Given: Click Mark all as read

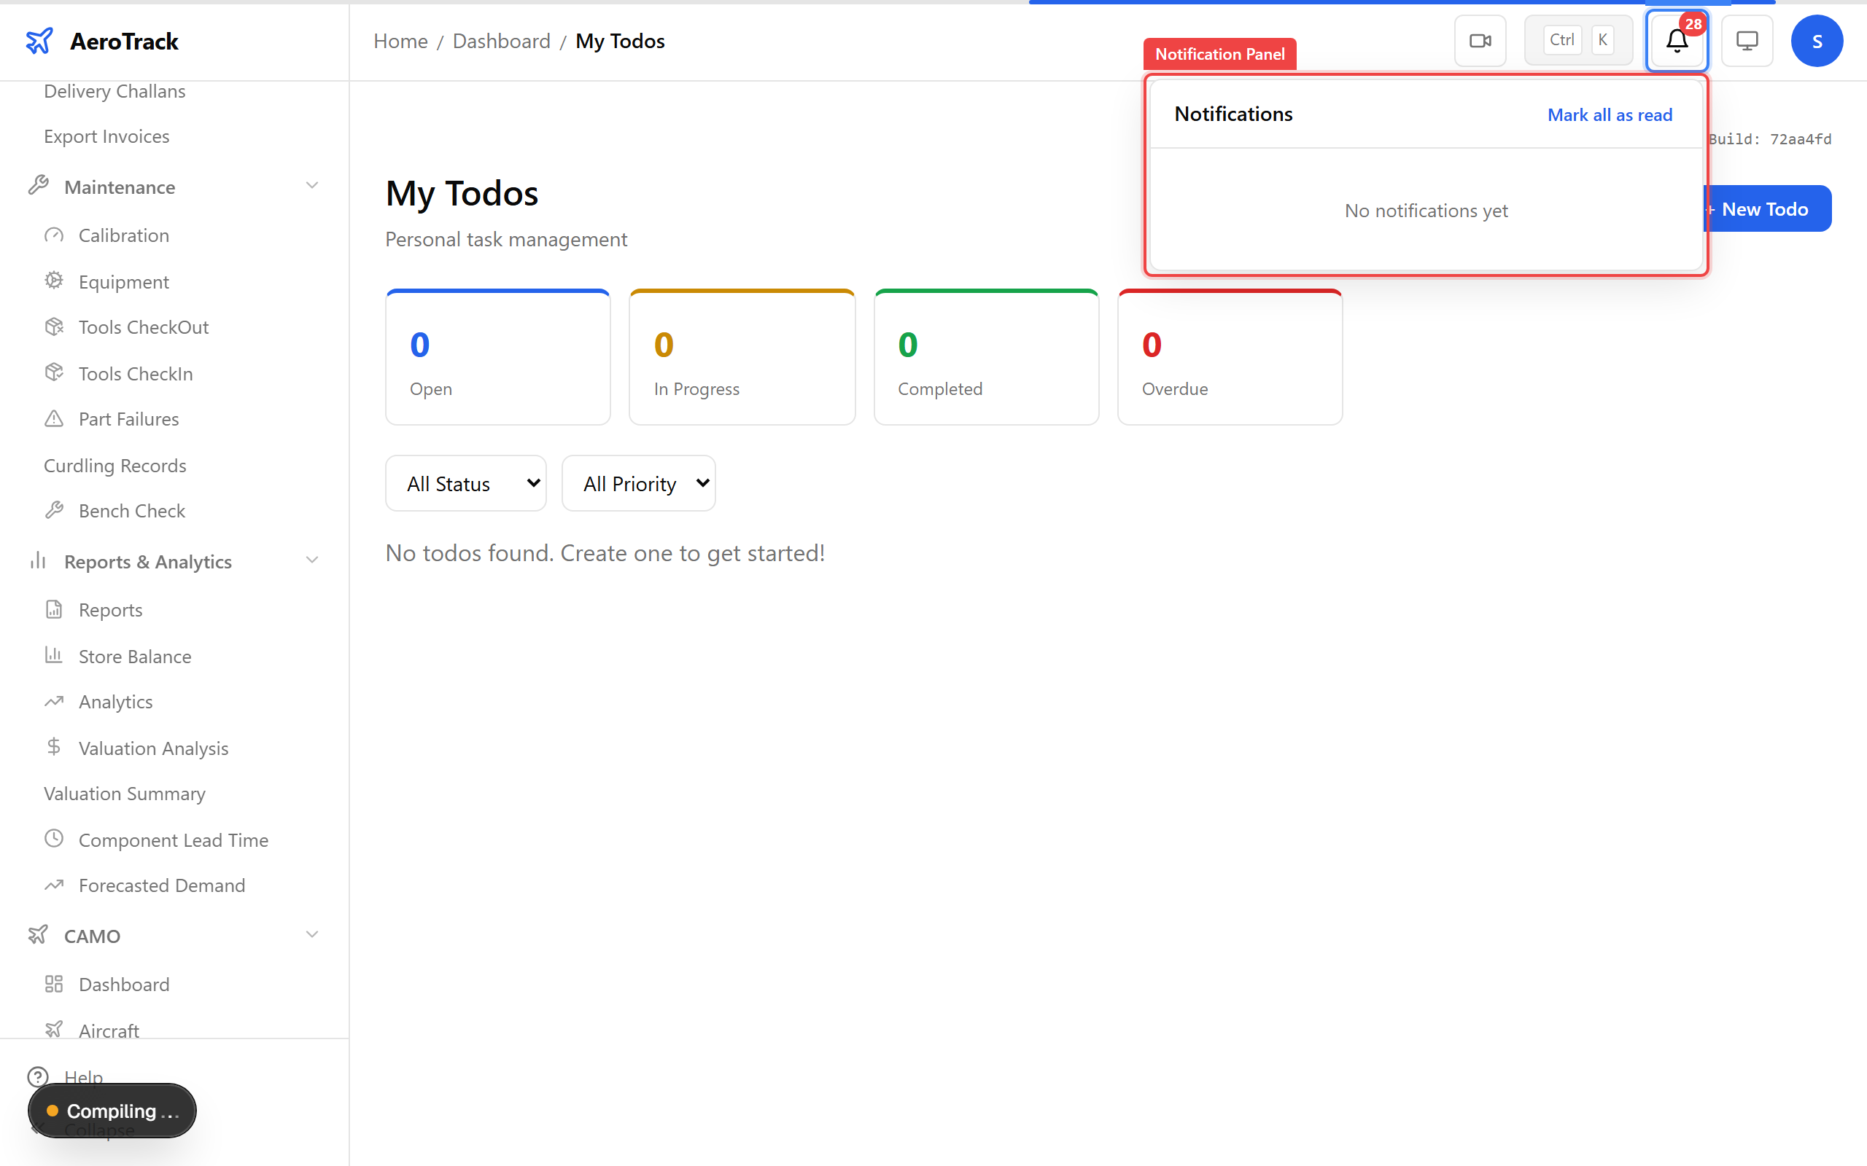Looking at the screenshot, I should coord(1610,114).
